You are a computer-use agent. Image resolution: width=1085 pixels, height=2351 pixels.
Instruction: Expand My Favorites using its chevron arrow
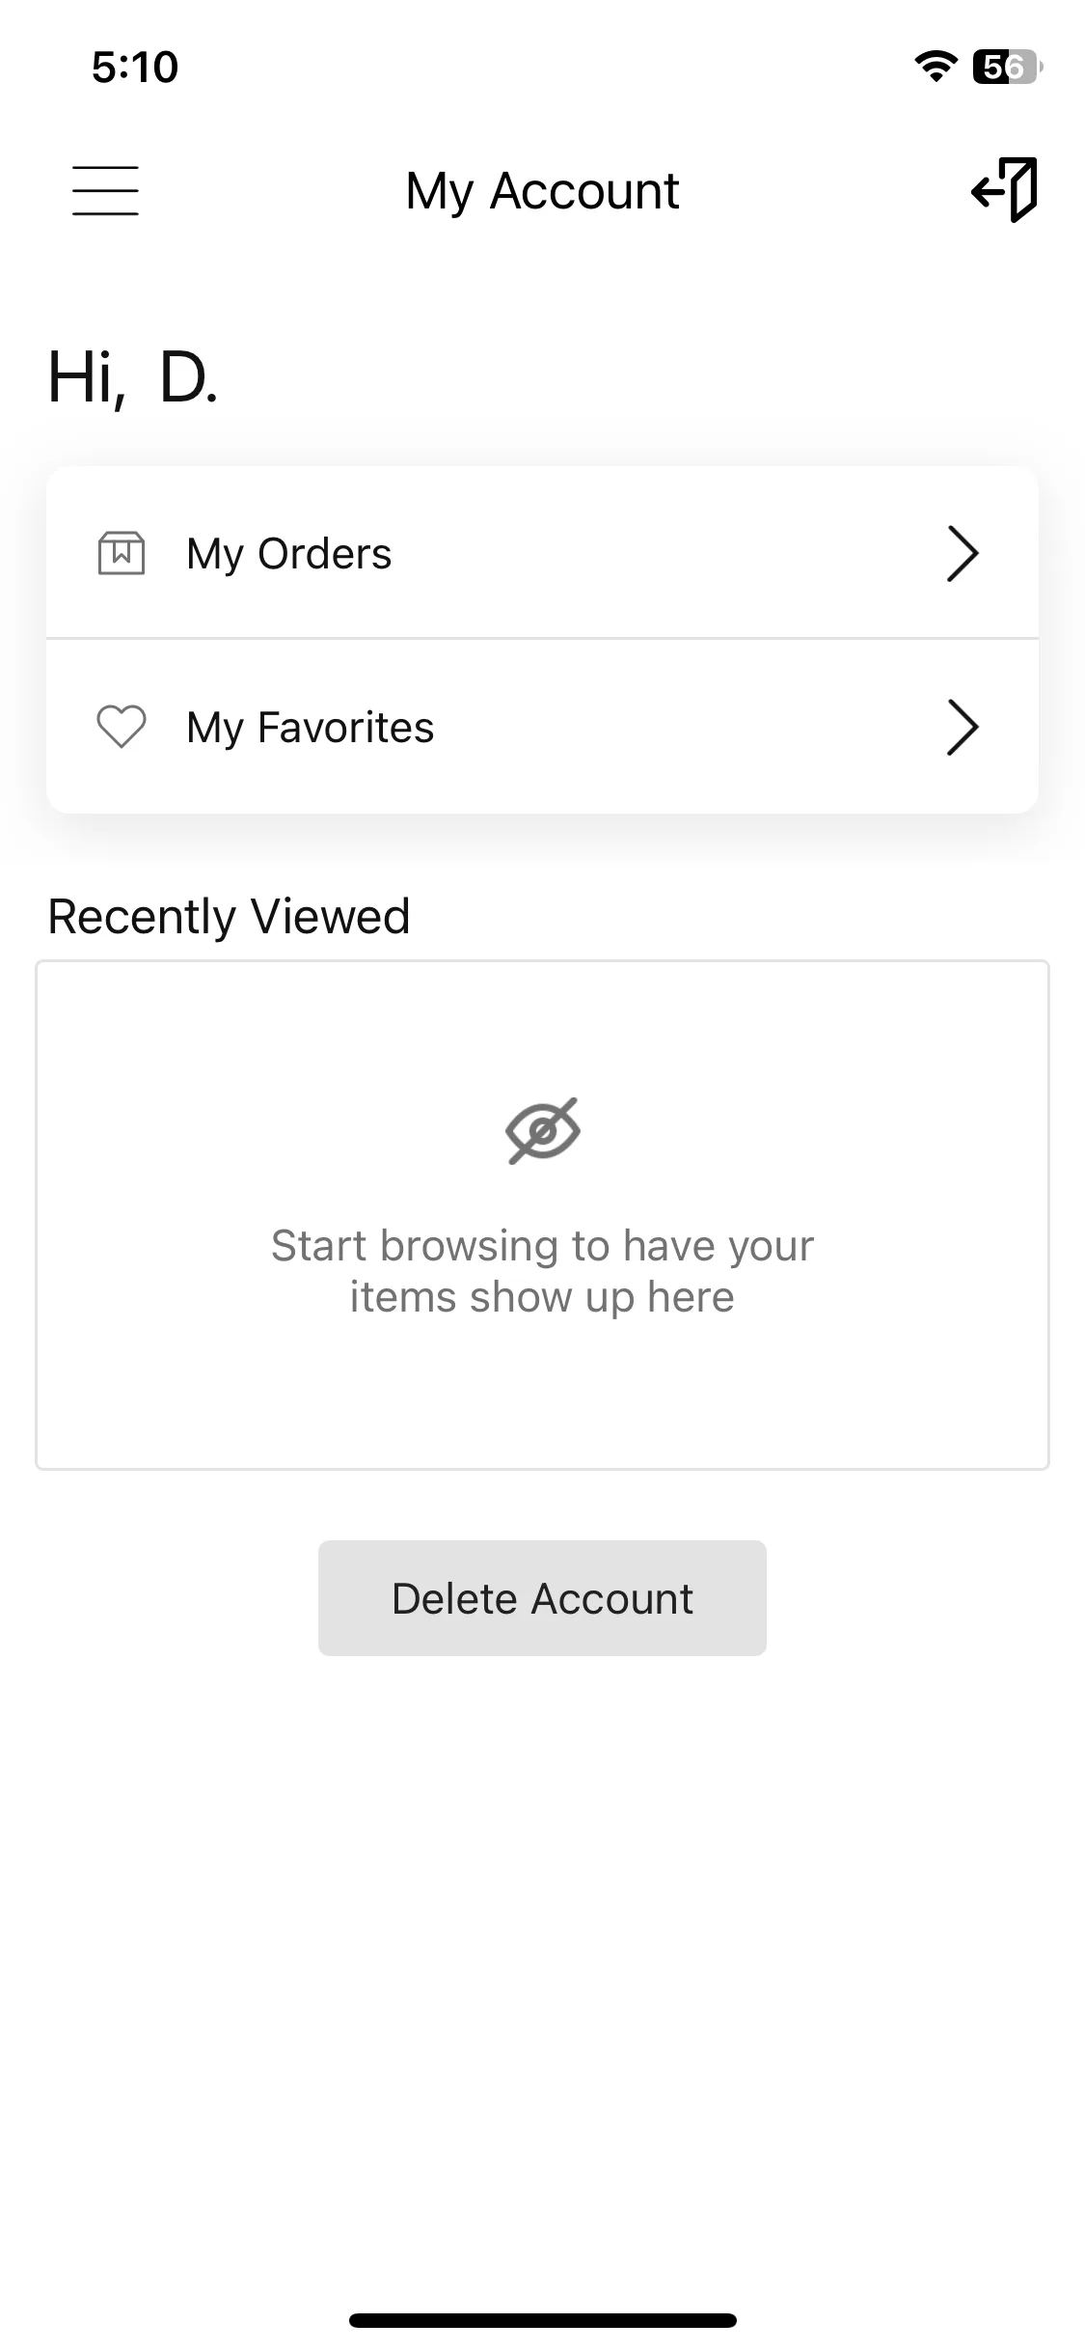(963, 727)
